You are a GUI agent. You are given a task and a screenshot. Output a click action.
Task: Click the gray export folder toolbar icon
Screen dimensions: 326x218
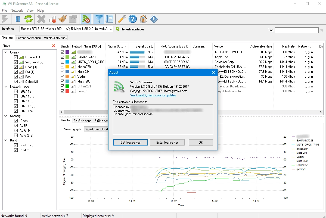pyautogui.click(x=73, y=19)
